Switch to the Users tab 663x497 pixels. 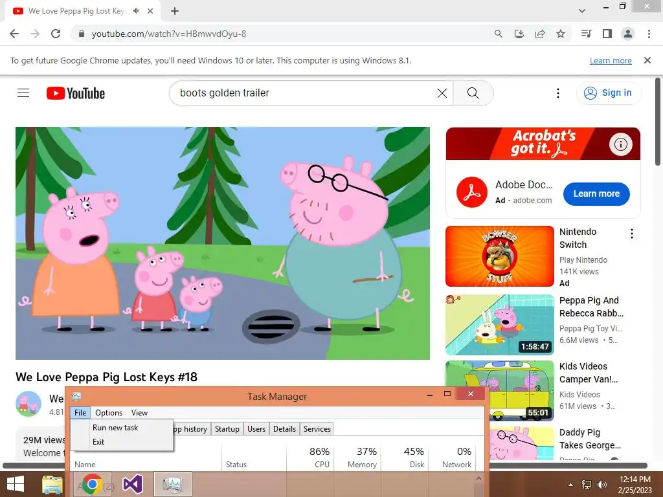256,429
